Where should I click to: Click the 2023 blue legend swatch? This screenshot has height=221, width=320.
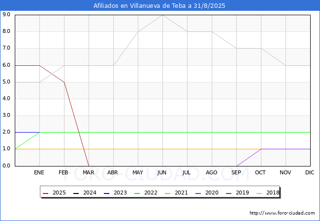[106, 193]
